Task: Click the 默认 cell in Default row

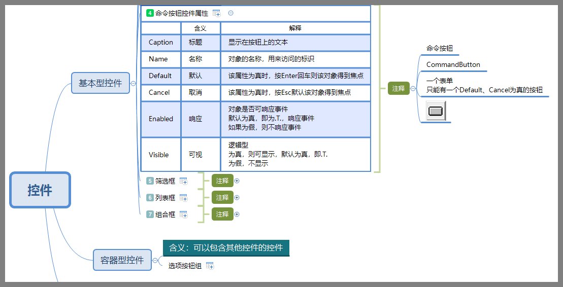Action: 201,76
